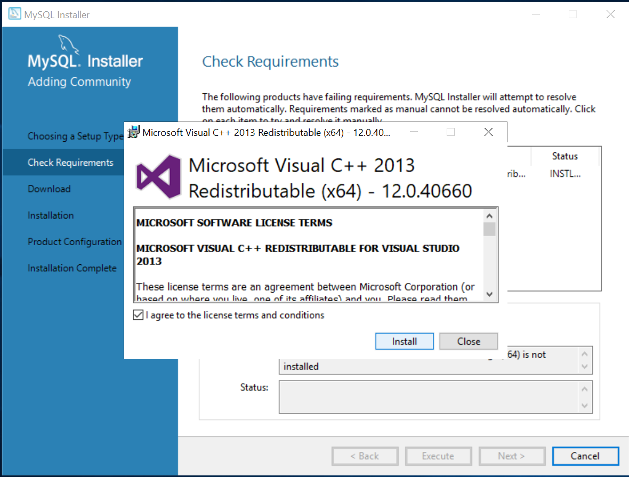Select the Product Configuration step
The height and width of the screenshot is (477, 629).
[75, 241]
